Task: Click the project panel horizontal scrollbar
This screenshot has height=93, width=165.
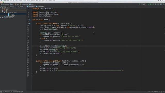Action: (x=9, y=90)
